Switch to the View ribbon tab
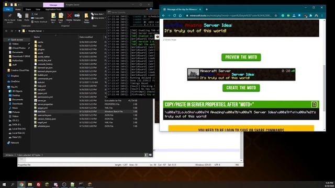 pyautogui.click(x=38, y=9)
